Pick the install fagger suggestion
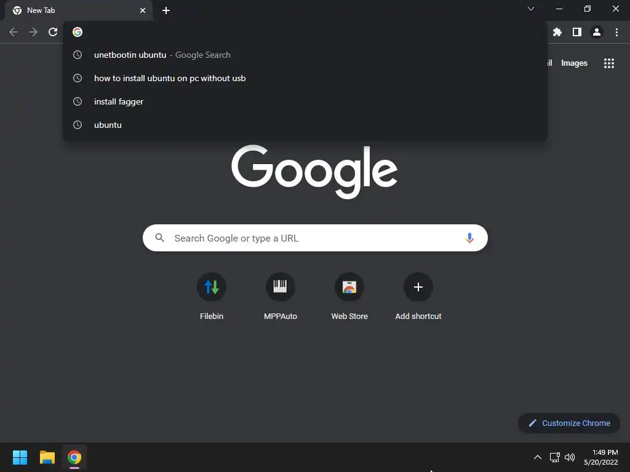Viewport: 630px width, 472px height. [x=305, y=101]
